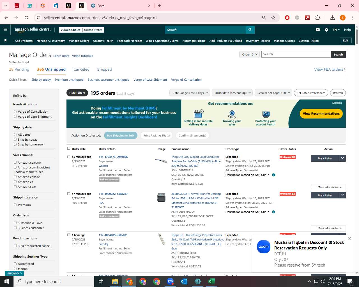Tick checkbox for order 114-1754473-0949856
This screenshot has height=287, width=359.
[x=69, y=157]
